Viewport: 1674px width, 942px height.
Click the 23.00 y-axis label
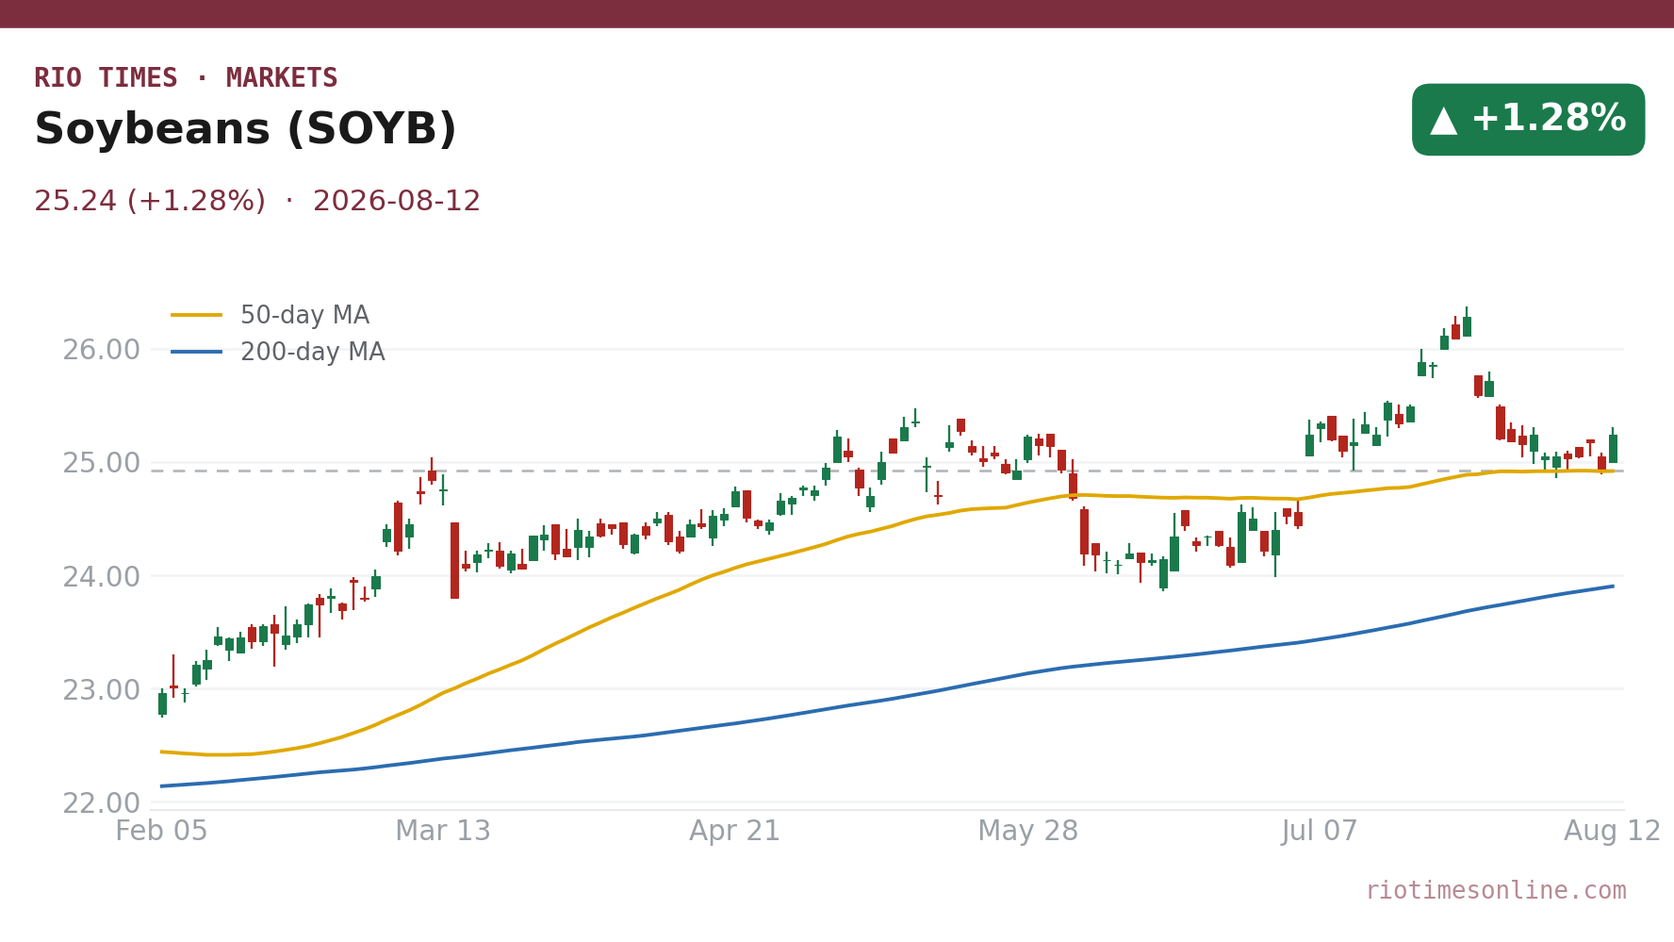click(101, 690)
